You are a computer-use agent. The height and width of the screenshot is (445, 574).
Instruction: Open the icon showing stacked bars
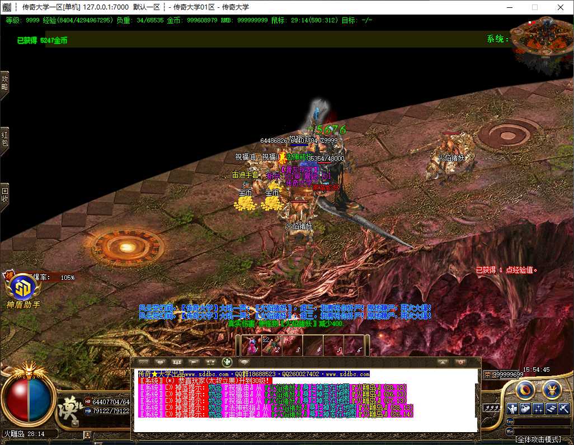[551, 409]
